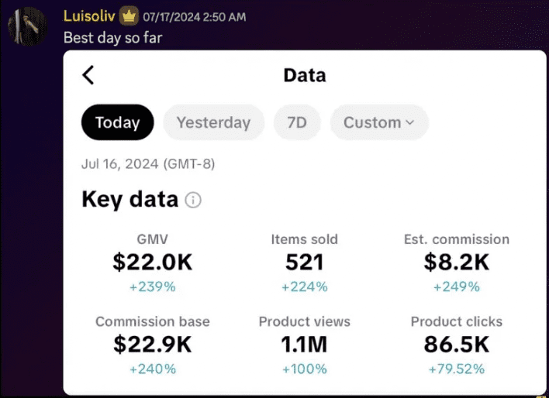Screen dimensions: 549x398
Task: Select the Today tab
Action: pyautogui.click(x=118, y=122)
